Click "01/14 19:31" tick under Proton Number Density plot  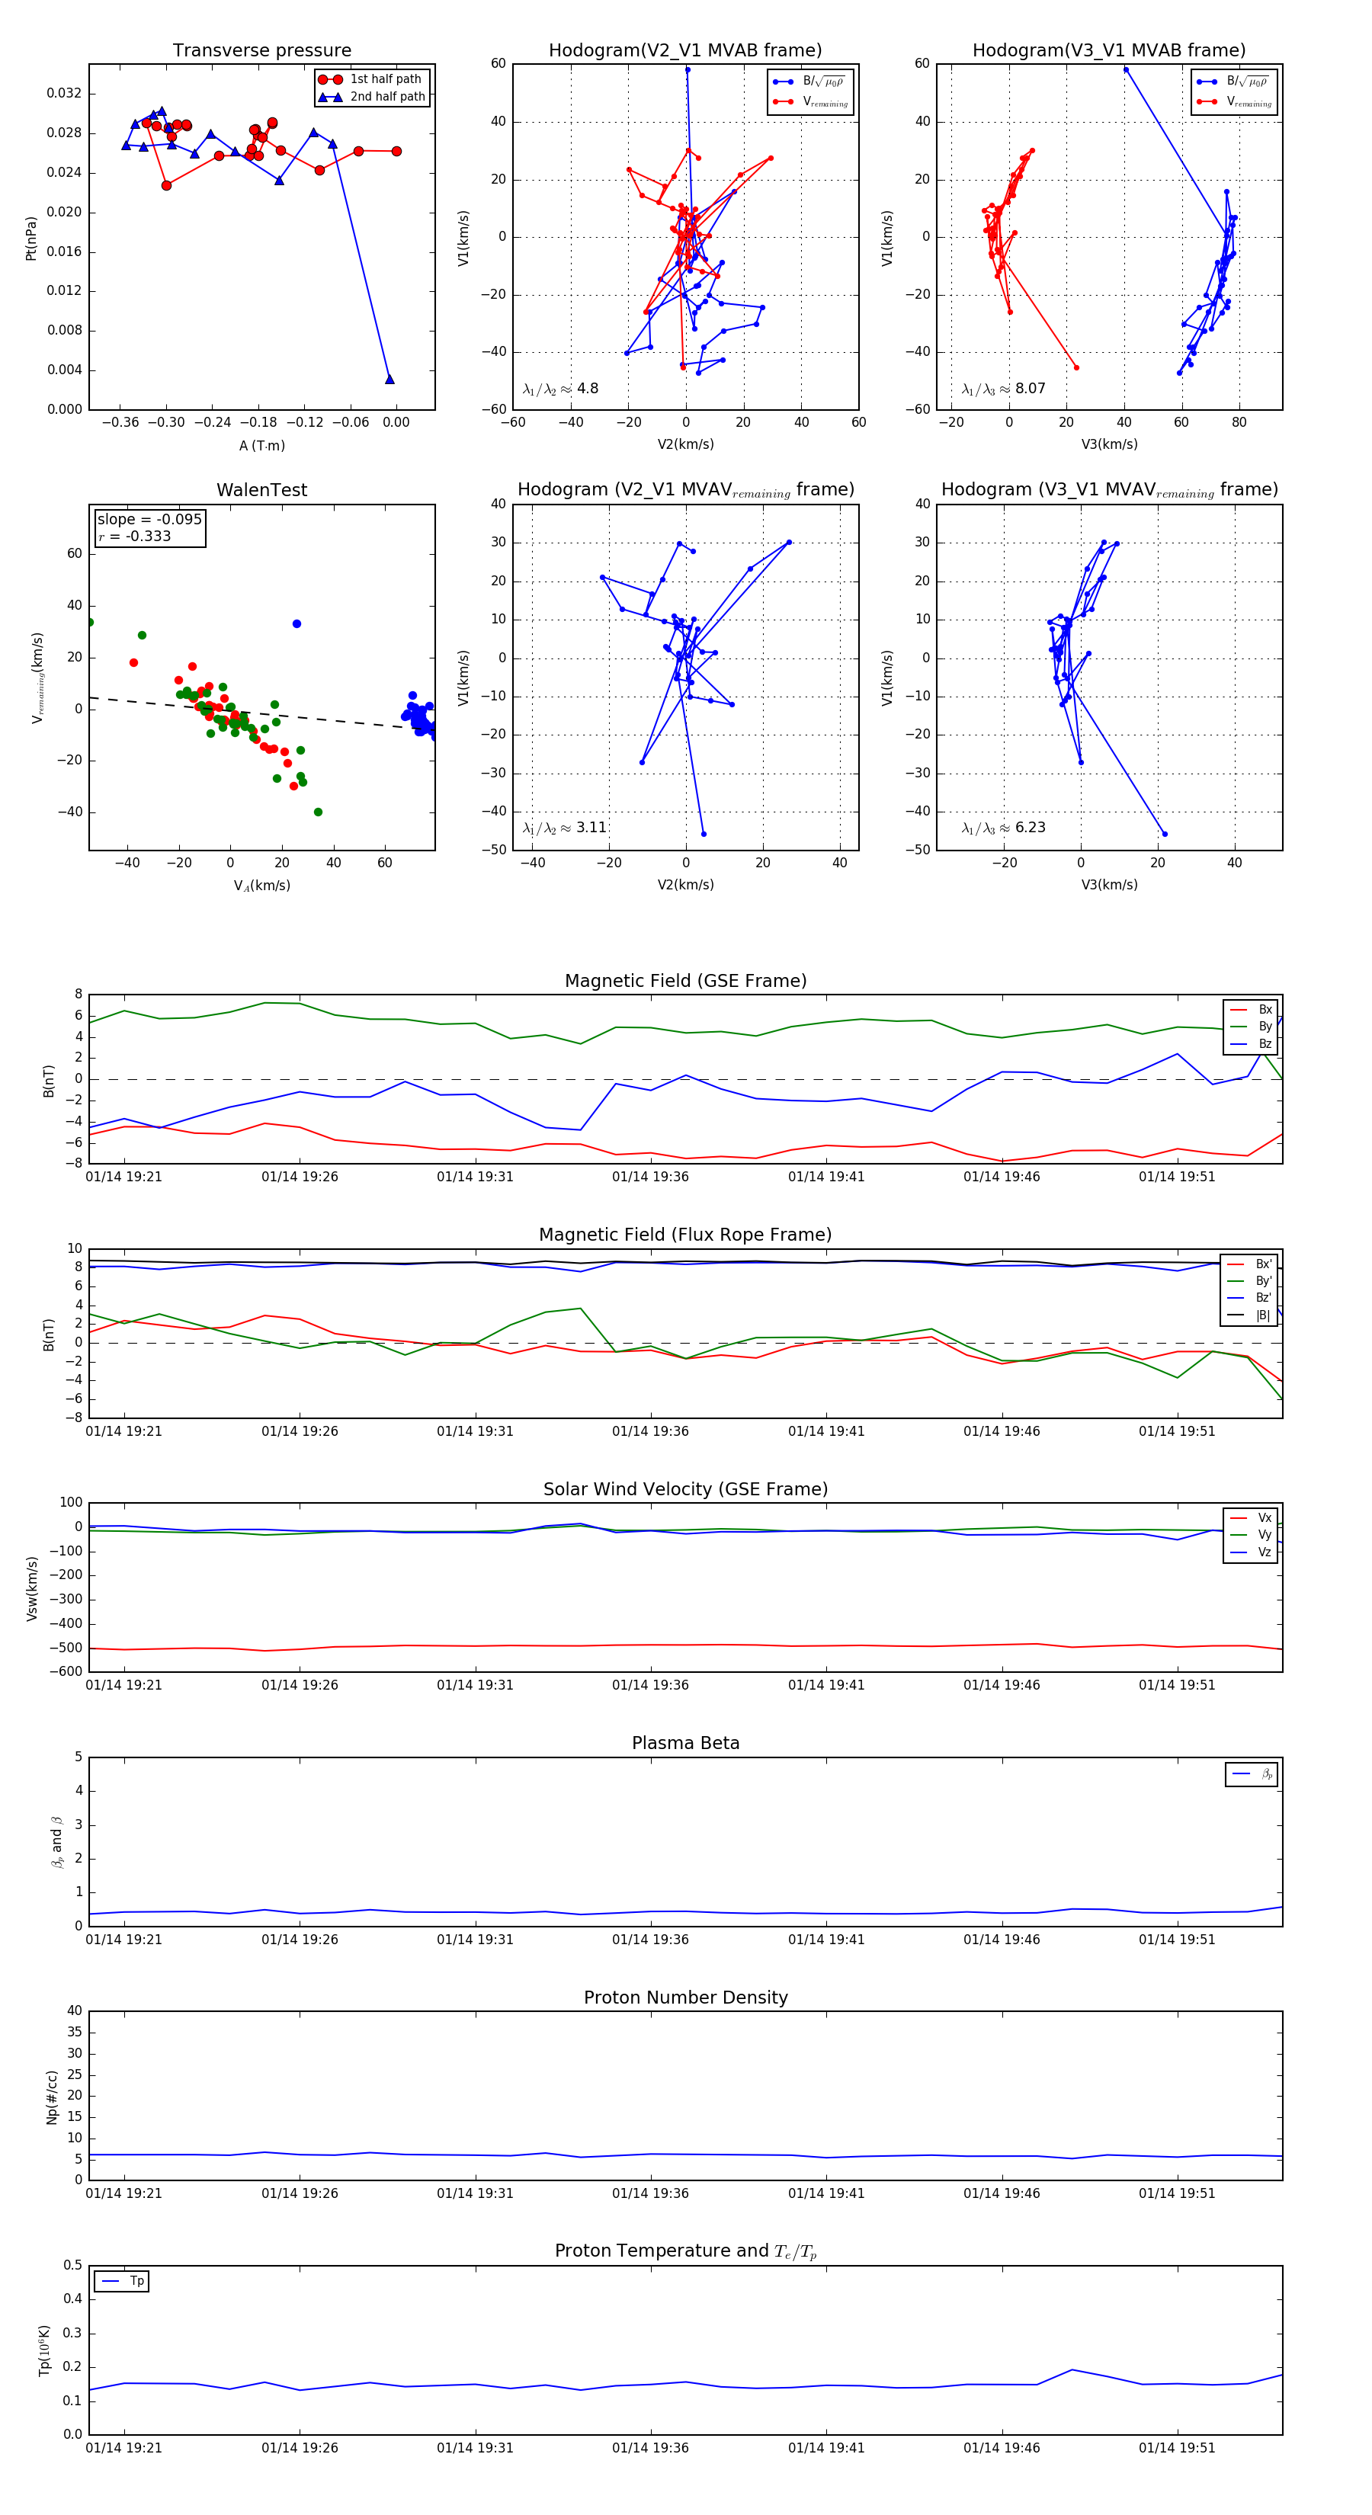[x=475, y=2194]
